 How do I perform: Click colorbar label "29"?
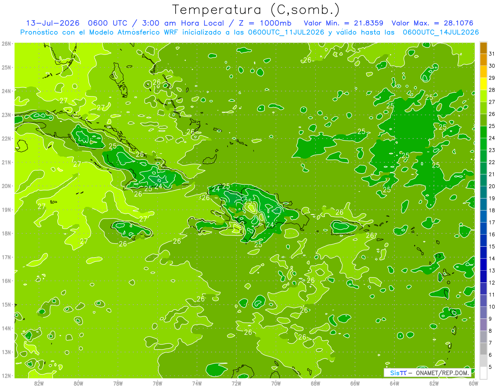tap(492, 78)
